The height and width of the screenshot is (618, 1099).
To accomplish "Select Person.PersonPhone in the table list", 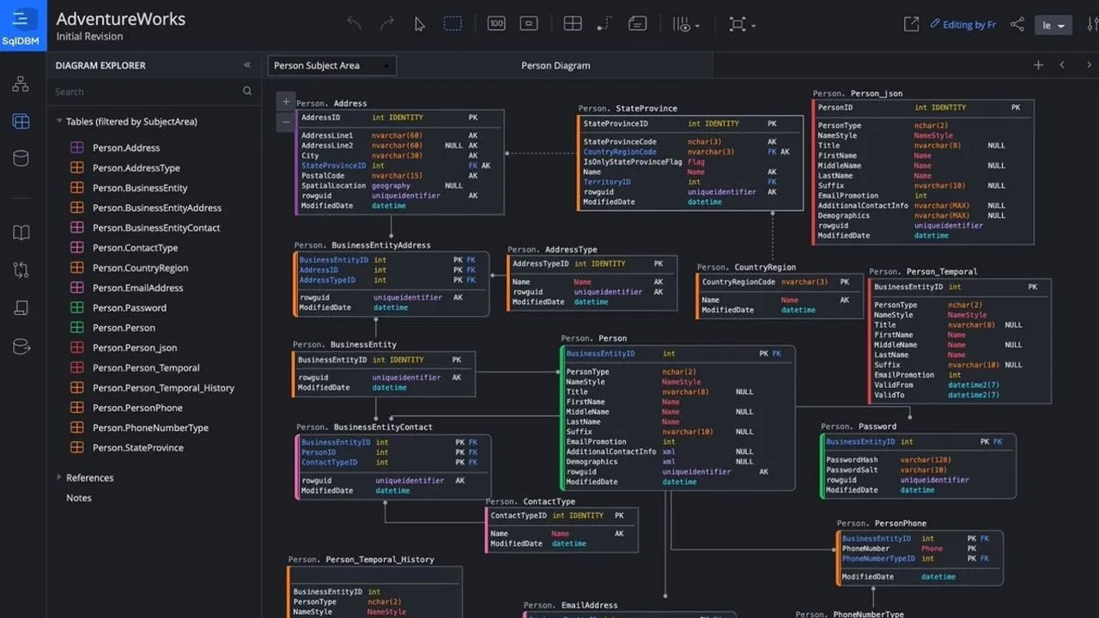I will [137, 408].
